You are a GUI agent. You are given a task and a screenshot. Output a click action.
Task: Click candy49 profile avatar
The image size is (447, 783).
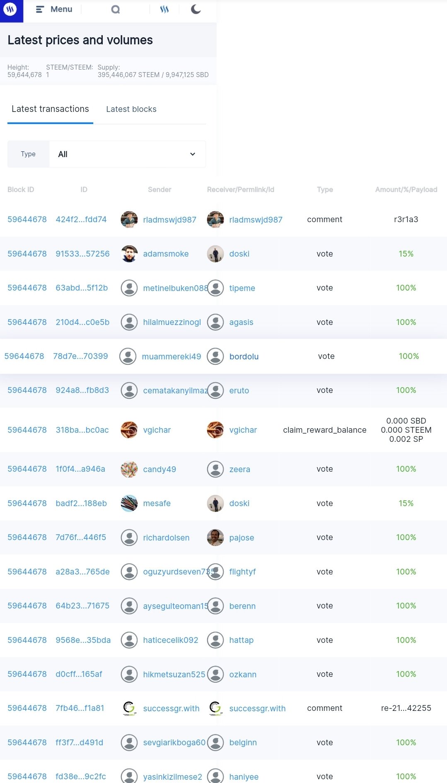129,469
